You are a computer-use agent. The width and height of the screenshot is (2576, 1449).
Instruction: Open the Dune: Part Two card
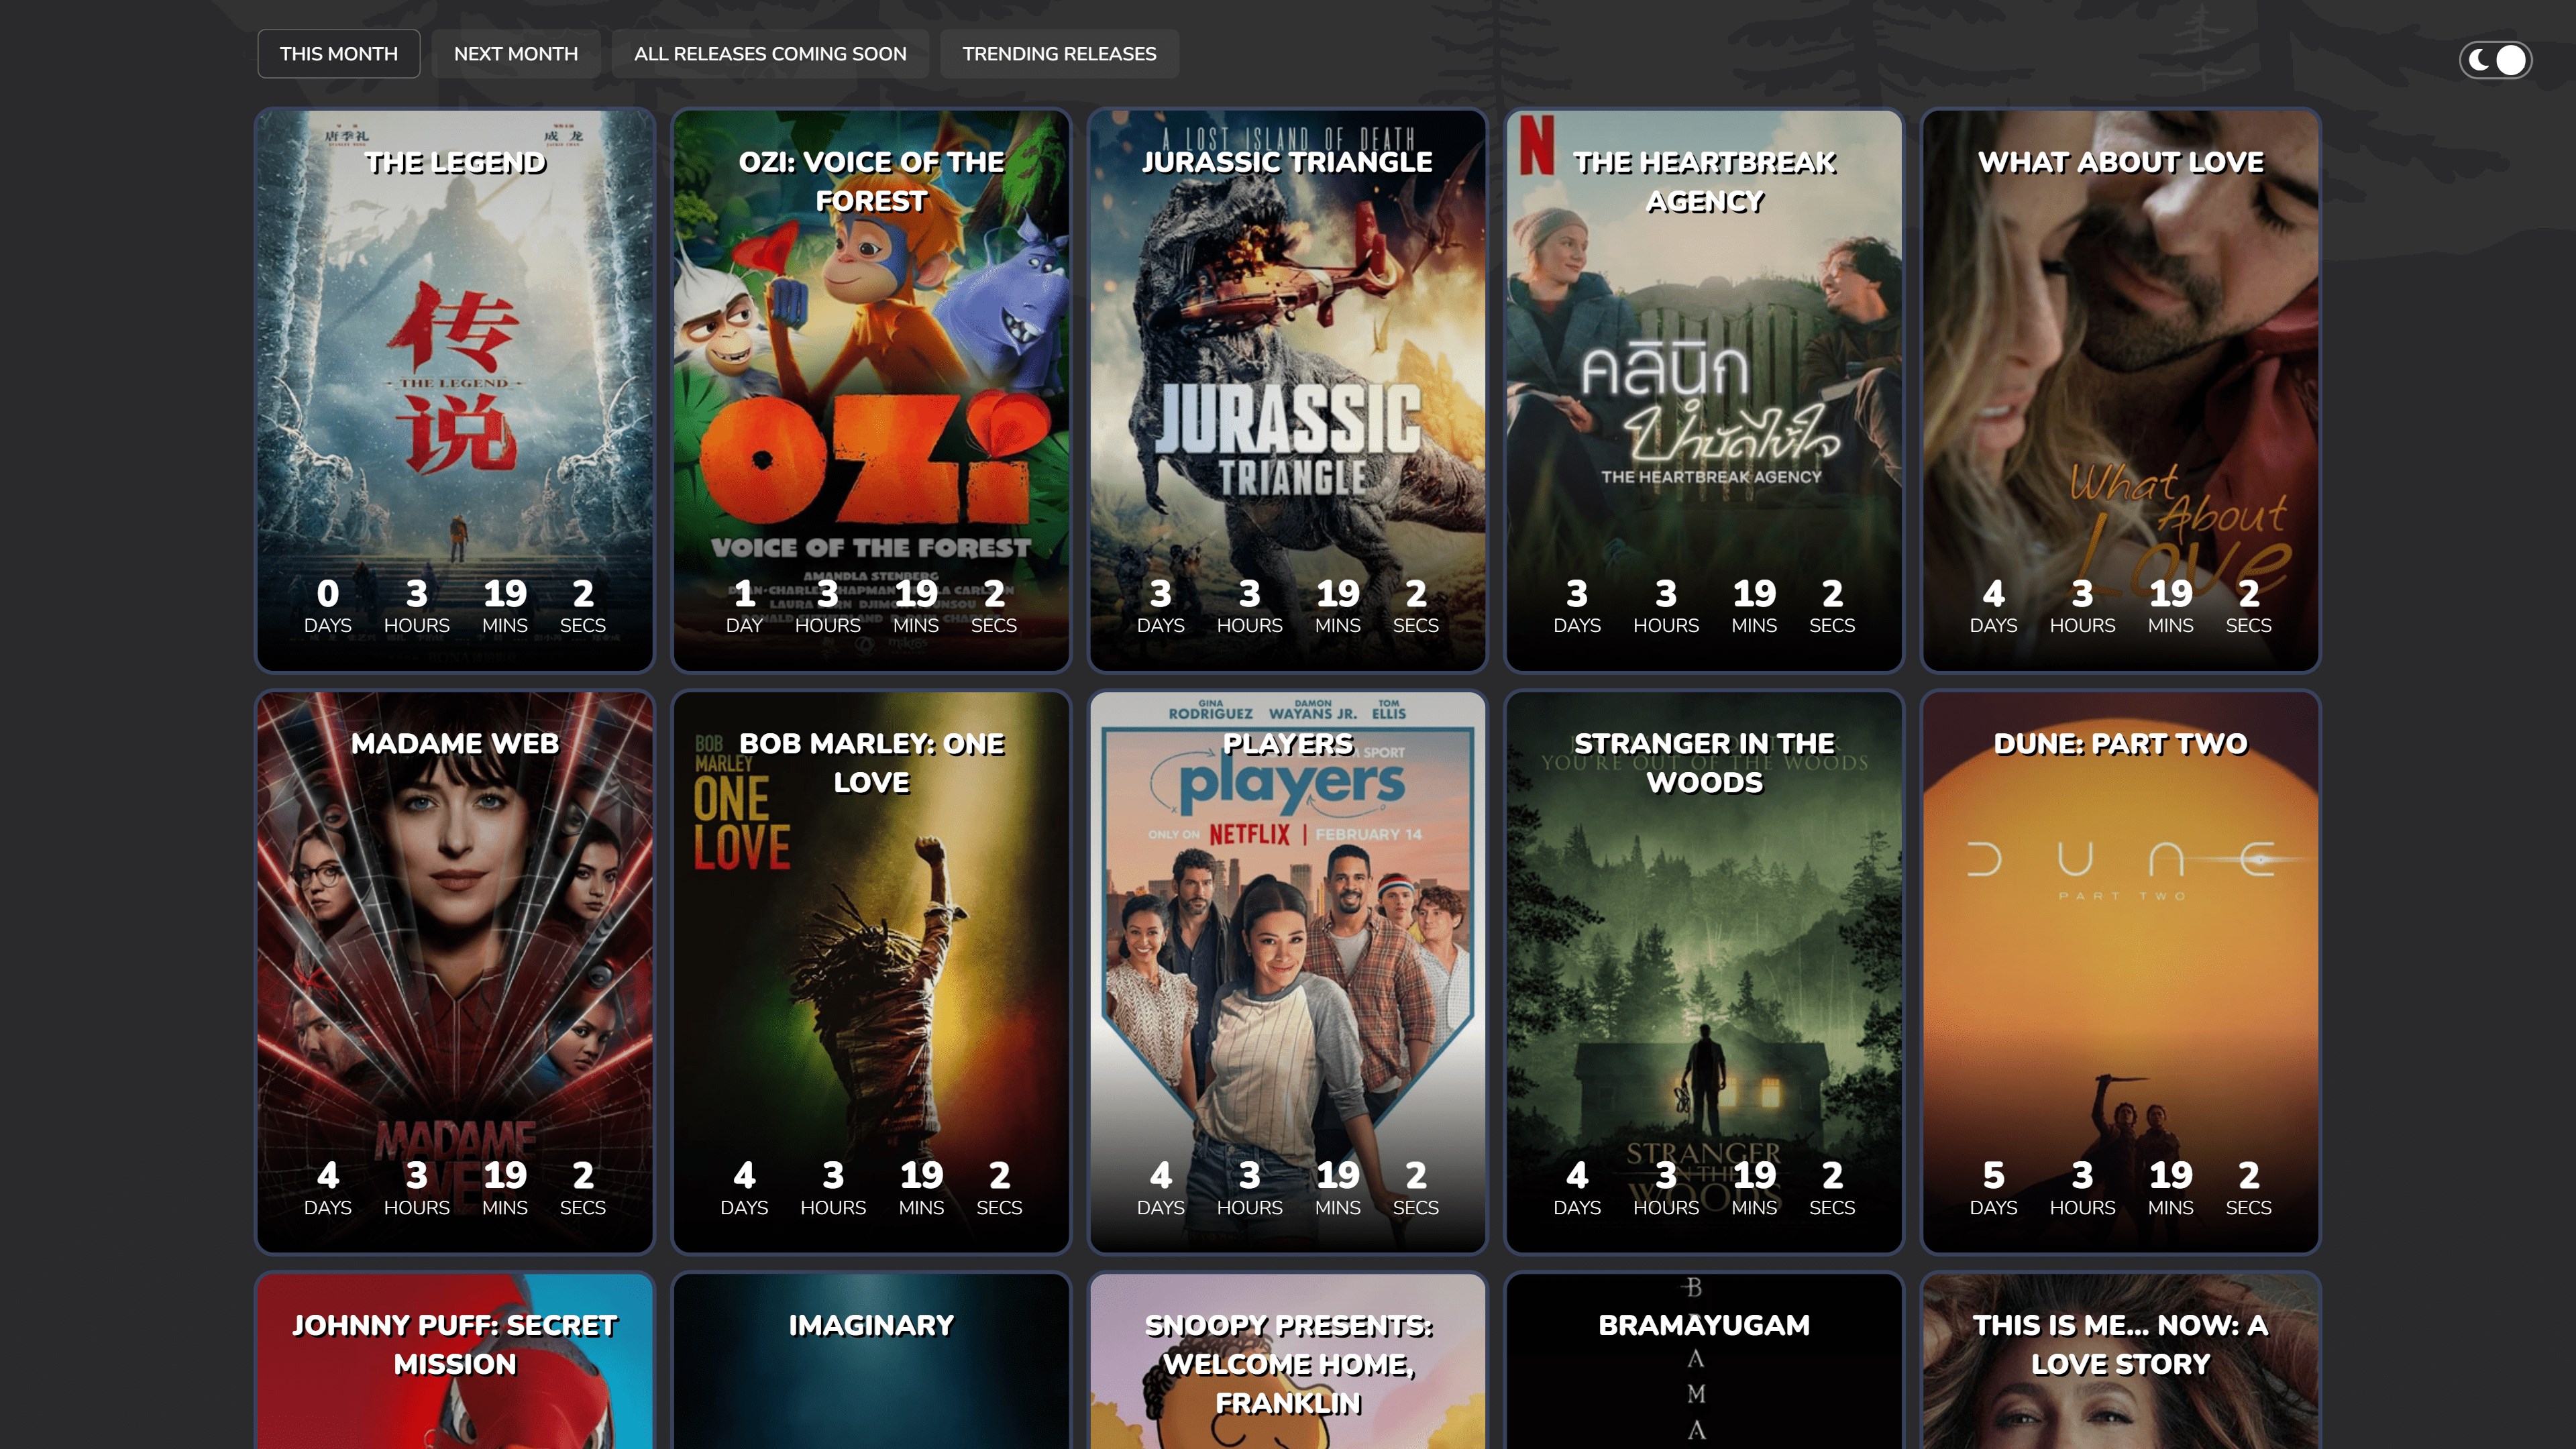2120,970
